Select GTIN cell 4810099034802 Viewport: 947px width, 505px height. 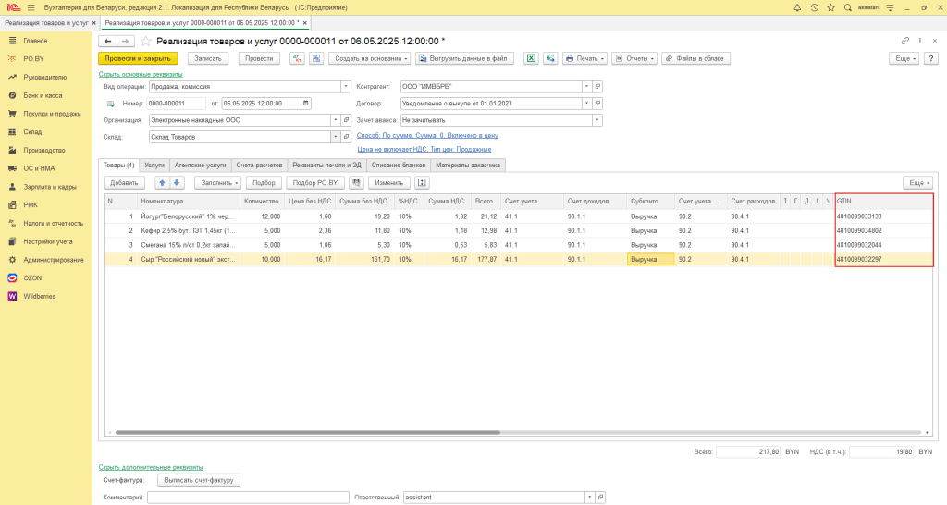pos(883,230)
